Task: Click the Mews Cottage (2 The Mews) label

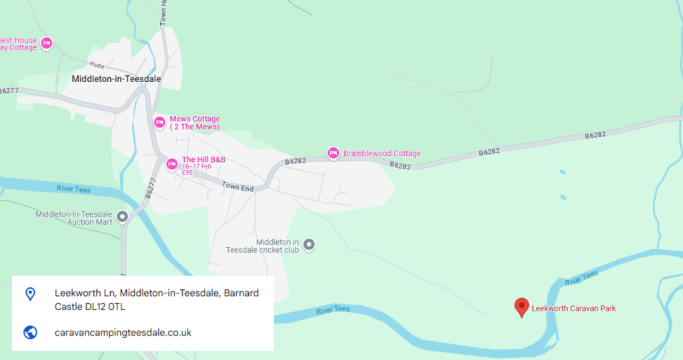Action: 195,123
